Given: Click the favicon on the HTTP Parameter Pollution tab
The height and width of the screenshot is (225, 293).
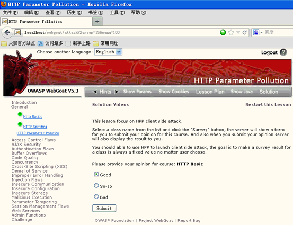Looking at the screenshot, I should [5, 21].
